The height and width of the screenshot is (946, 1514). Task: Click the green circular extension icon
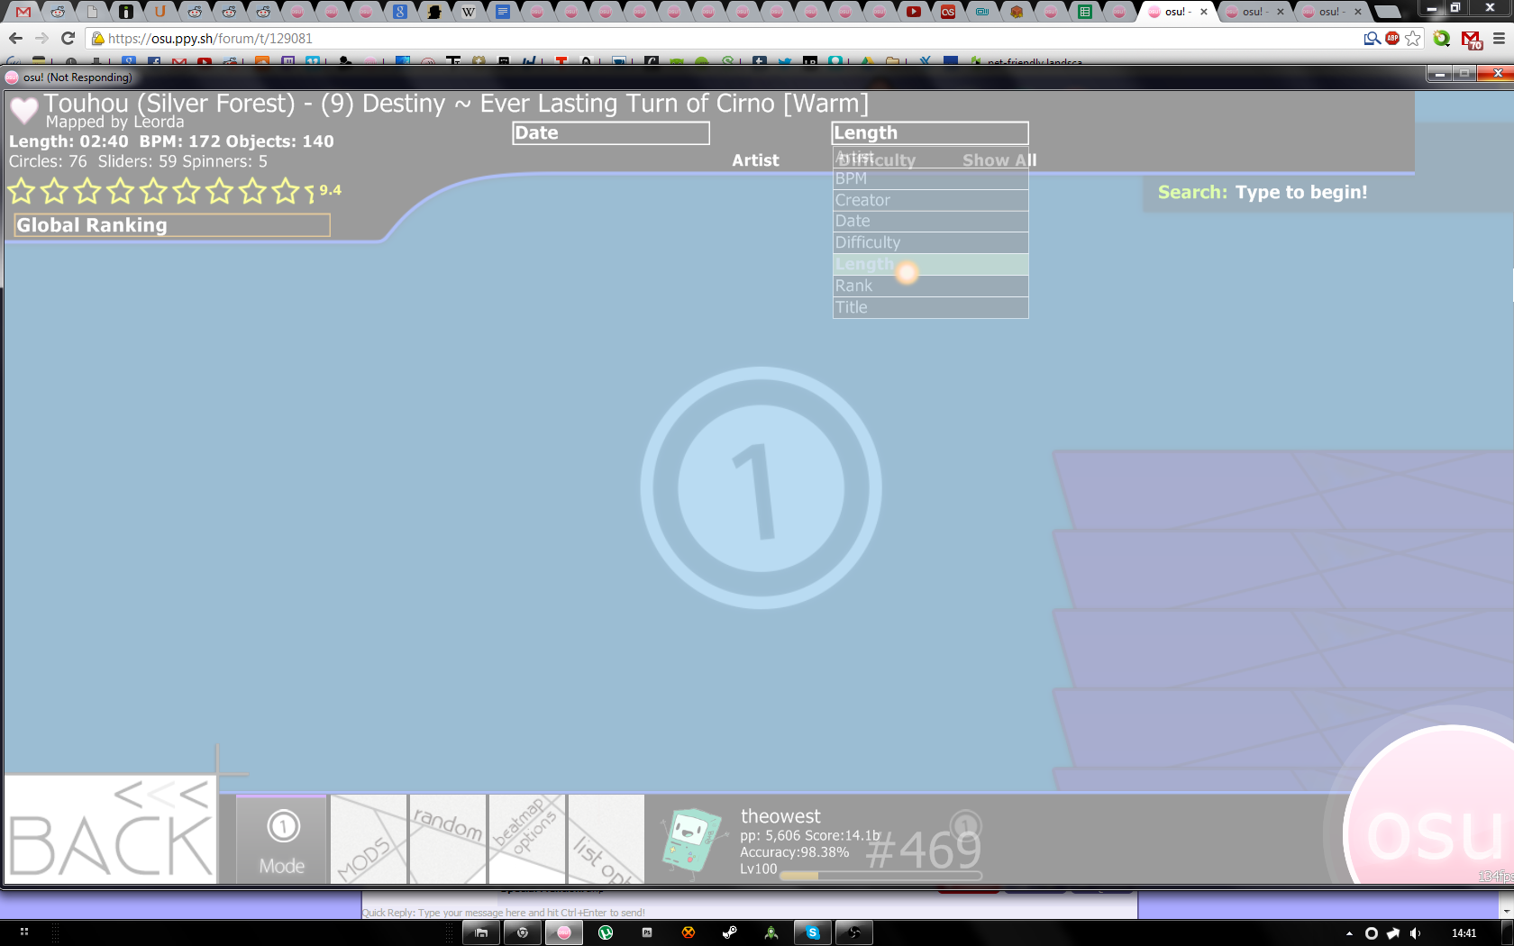1442,38
